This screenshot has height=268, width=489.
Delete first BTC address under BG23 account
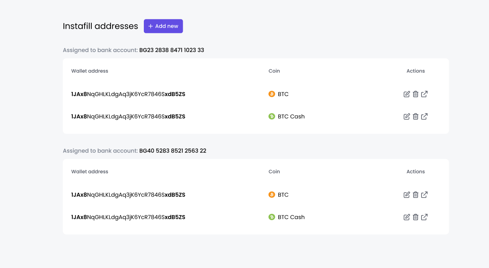[x=415, y=94]
